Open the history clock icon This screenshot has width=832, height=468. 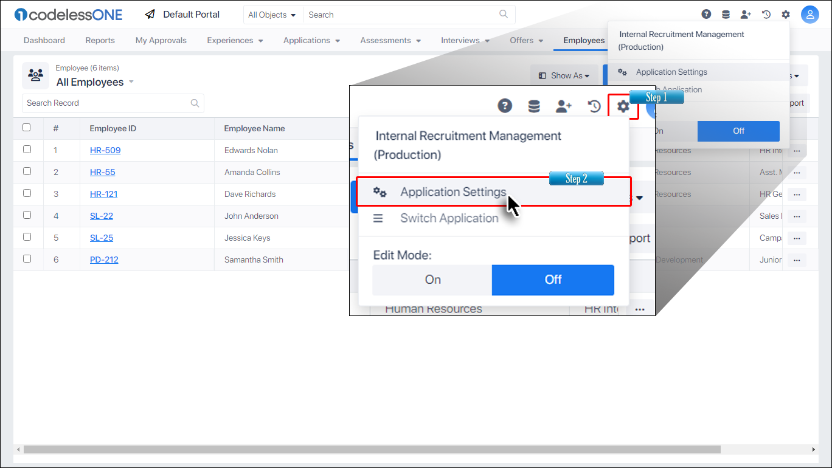click(766, 14)
